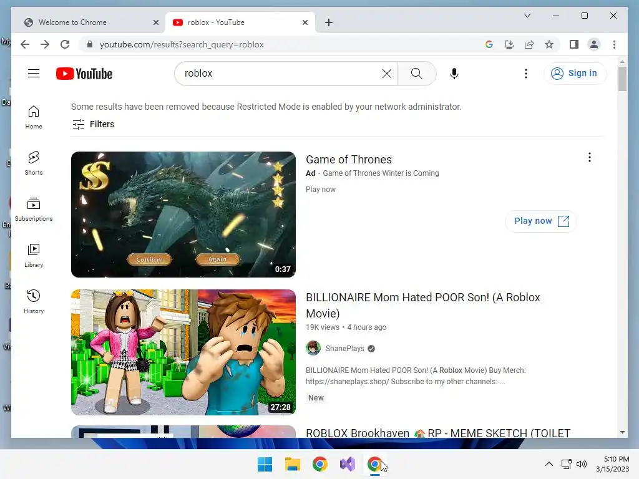The height and width of the screenshot is (479, 639).
Task: Bookmark this tab with star
Action: 549,44
